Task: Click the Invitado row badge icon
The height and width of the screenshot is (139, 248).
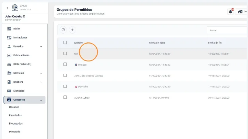Action: coord(76,65)
